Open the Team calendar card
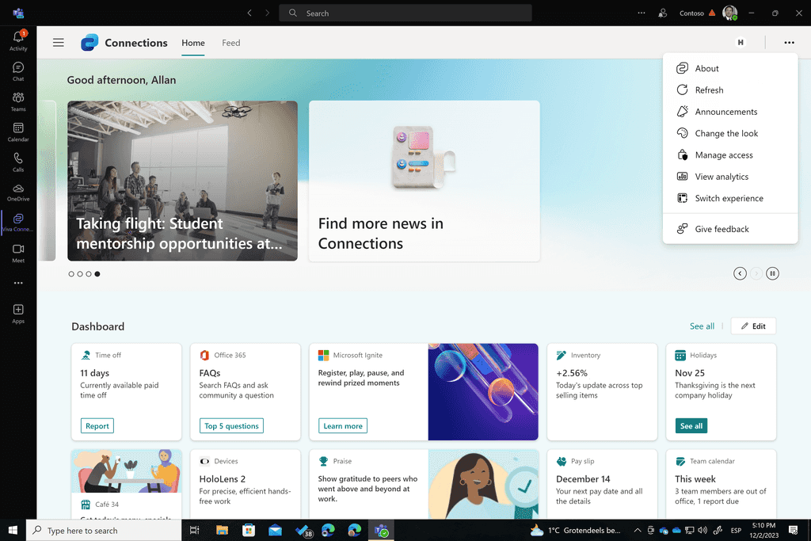Screen dimensions: 811x541 721,484
